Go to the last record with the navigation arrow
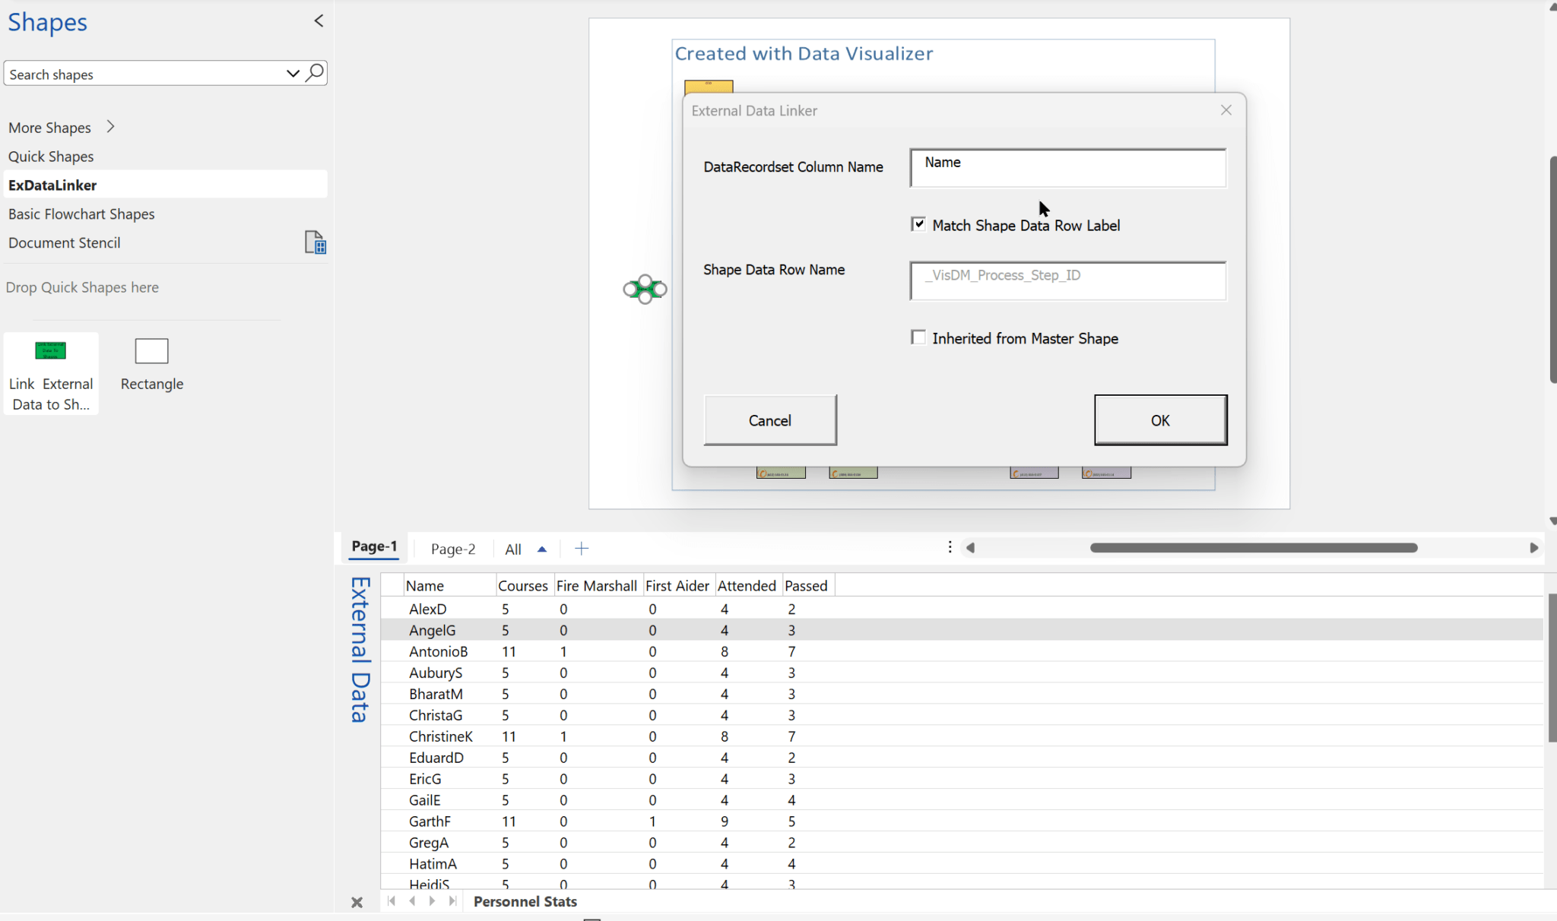The height and width of the screenshot is (921, 1557). (453, 901)
